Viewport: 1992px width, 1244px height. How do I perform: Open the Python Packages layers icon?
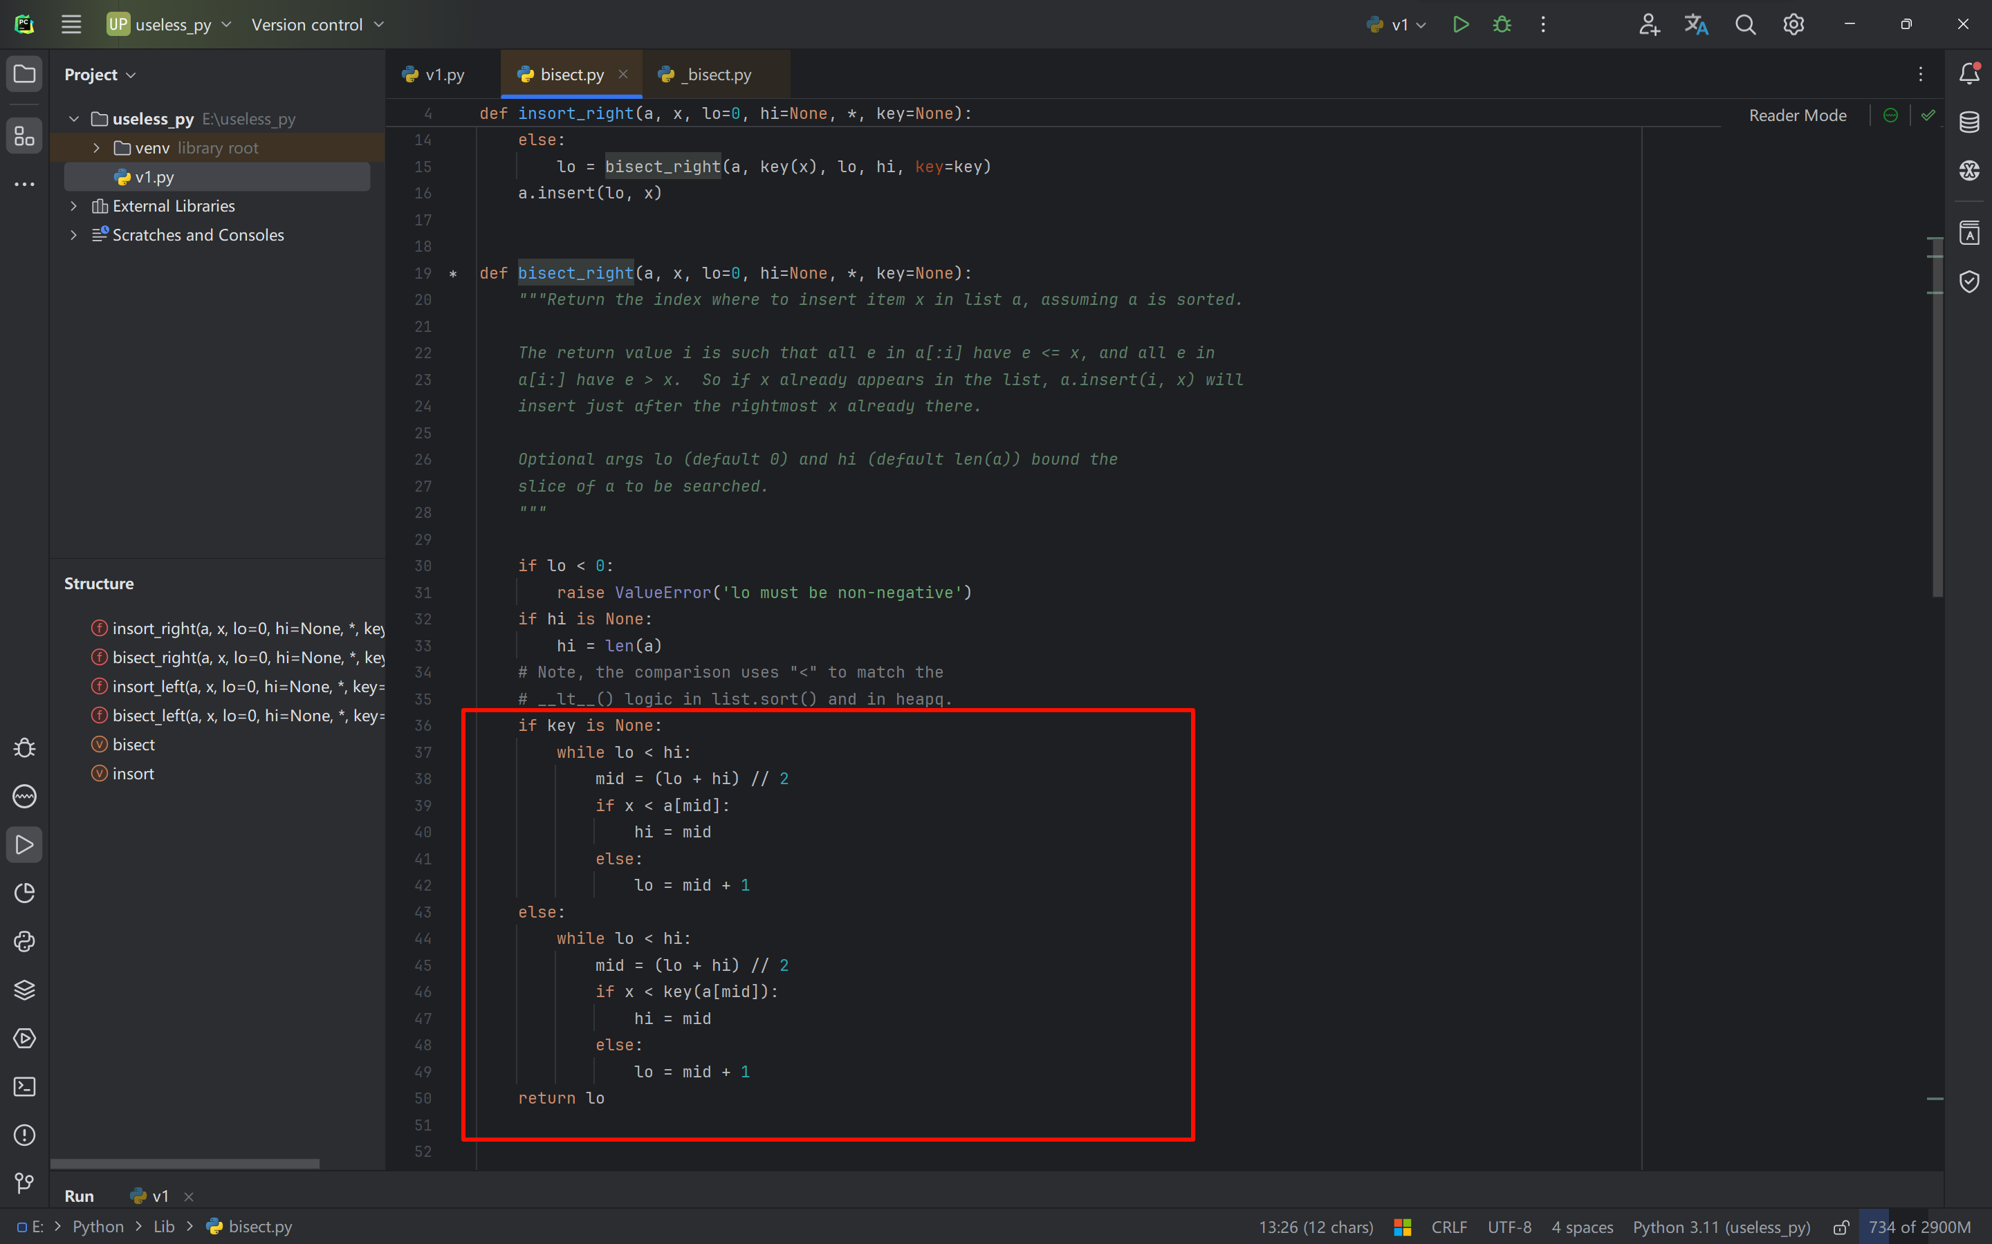pyautogui.click(x=25, y=990)
